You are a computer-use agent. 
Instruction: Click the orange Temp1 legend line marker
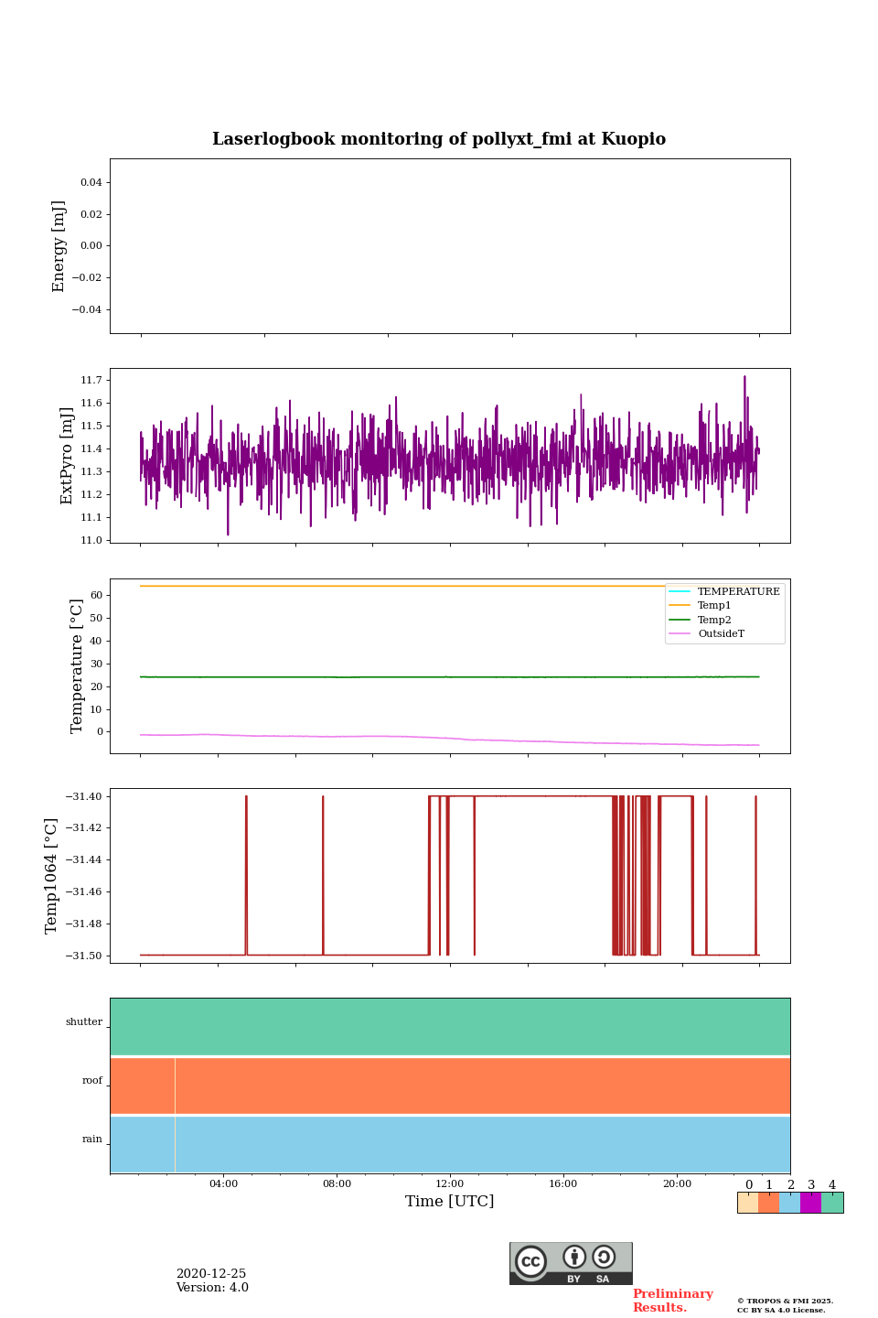680,605
